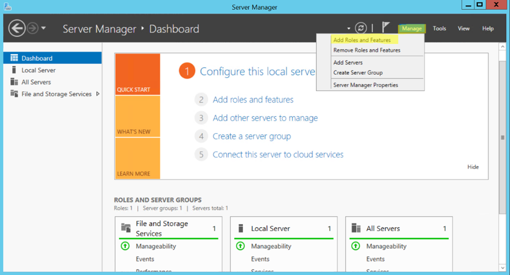This screenshot has width=510, height=275.
Task: Click the forward navigation arrow
Action: point(32,28)
